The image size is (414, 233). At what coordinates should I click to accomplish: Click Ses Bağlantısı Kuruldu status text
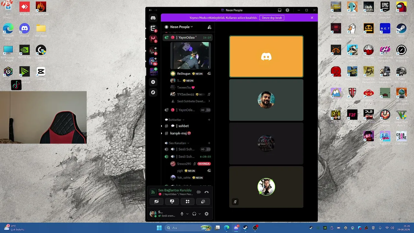(175, 190)
